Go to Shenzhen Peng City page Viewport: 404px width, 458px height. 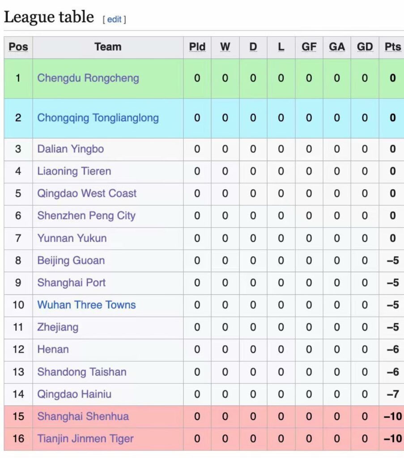click(x=86, y=216)
